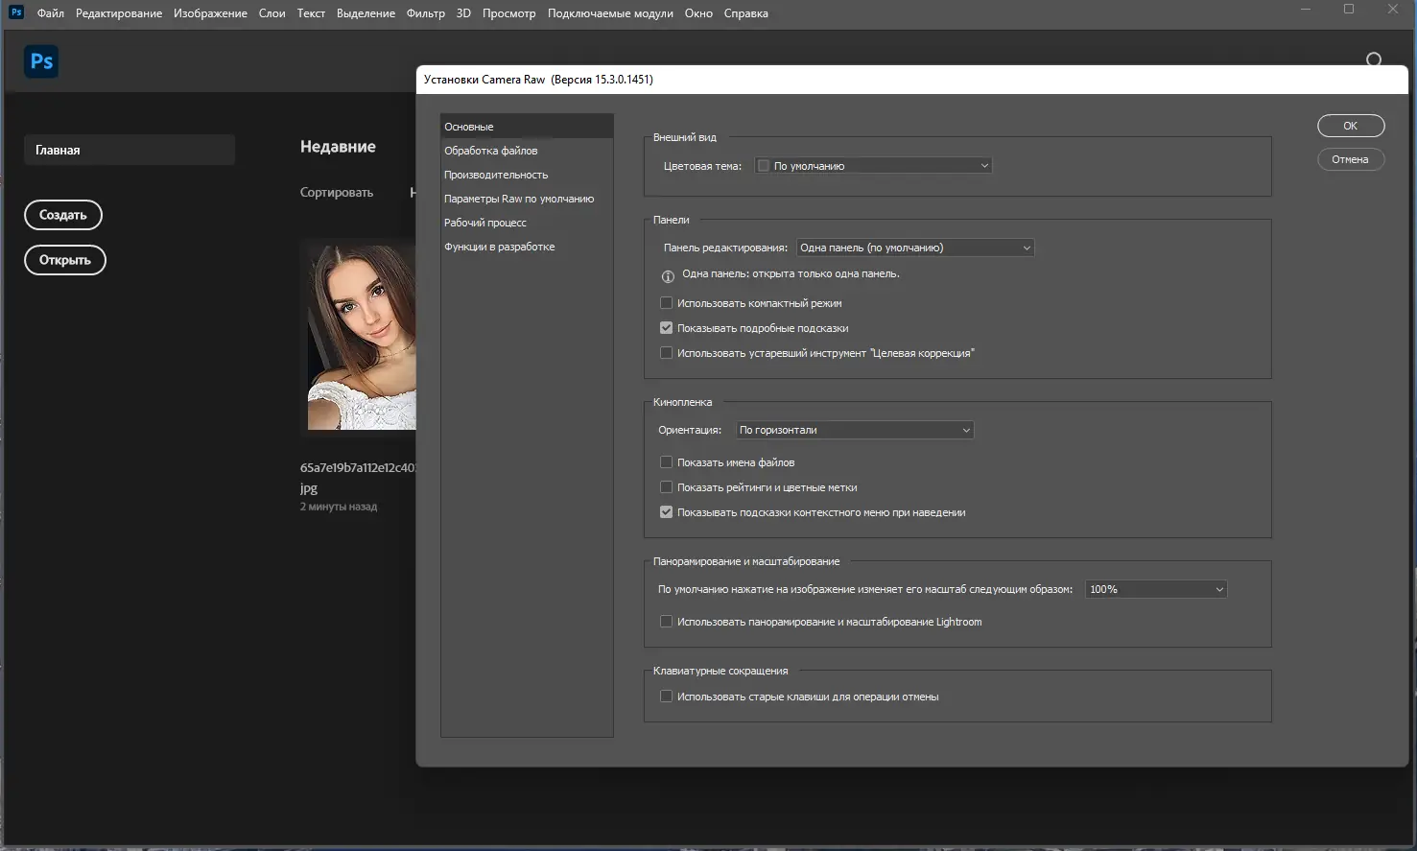Uncheck Показывать подробные подсказки checkbox

(x=666, y=328)
